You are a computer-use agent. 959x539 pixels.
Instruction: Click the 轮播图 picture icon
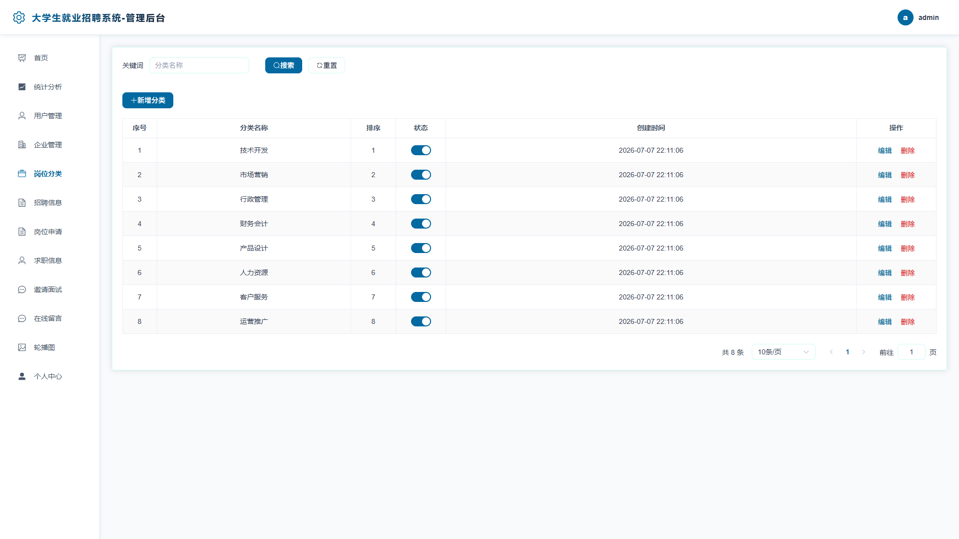coord(22,347)
